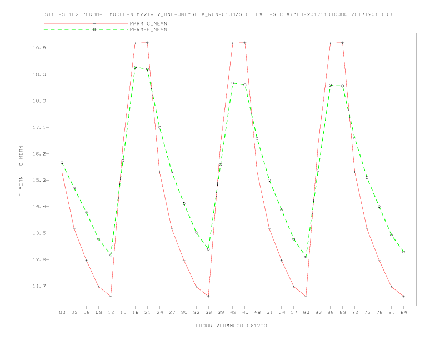
Task: Select the F_MEAN circle marker at hour 78
Action: point(379,207)
